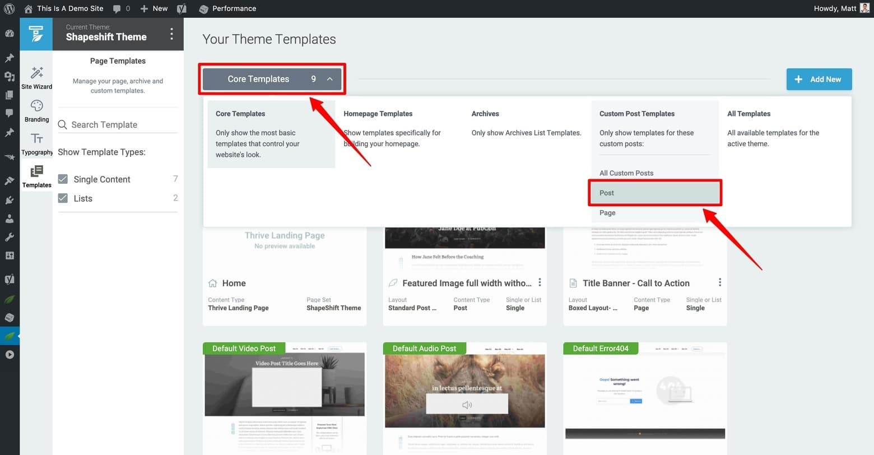Screen dimensions: 874x455
Task: Choose the Core Templates filter option
Action: (271, 134)
